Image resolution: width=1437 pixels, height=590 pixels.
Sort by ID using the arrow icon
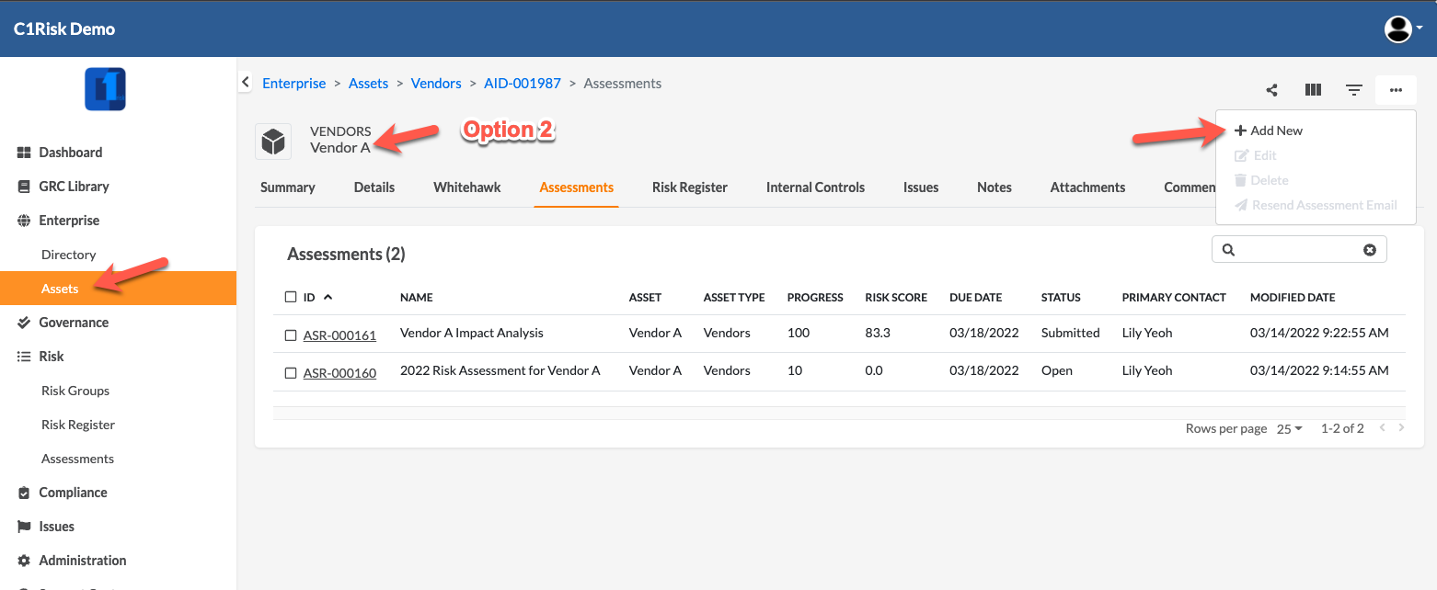point(328,297)
